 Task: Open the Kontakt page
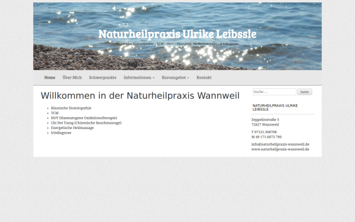[x=204, y=78]
